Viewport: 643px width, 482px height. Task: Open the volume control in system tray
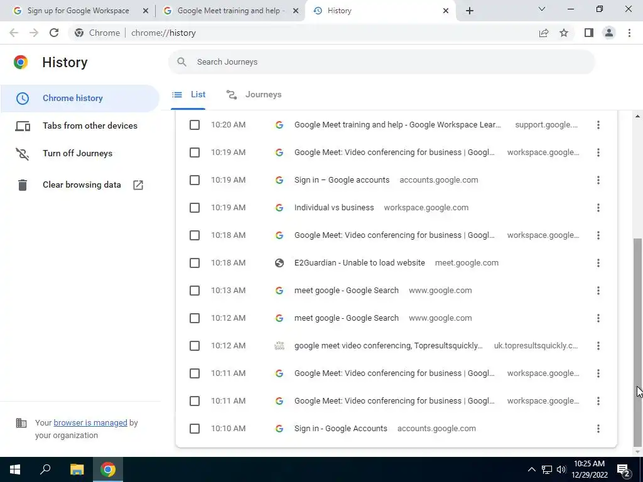pos(561,469)
